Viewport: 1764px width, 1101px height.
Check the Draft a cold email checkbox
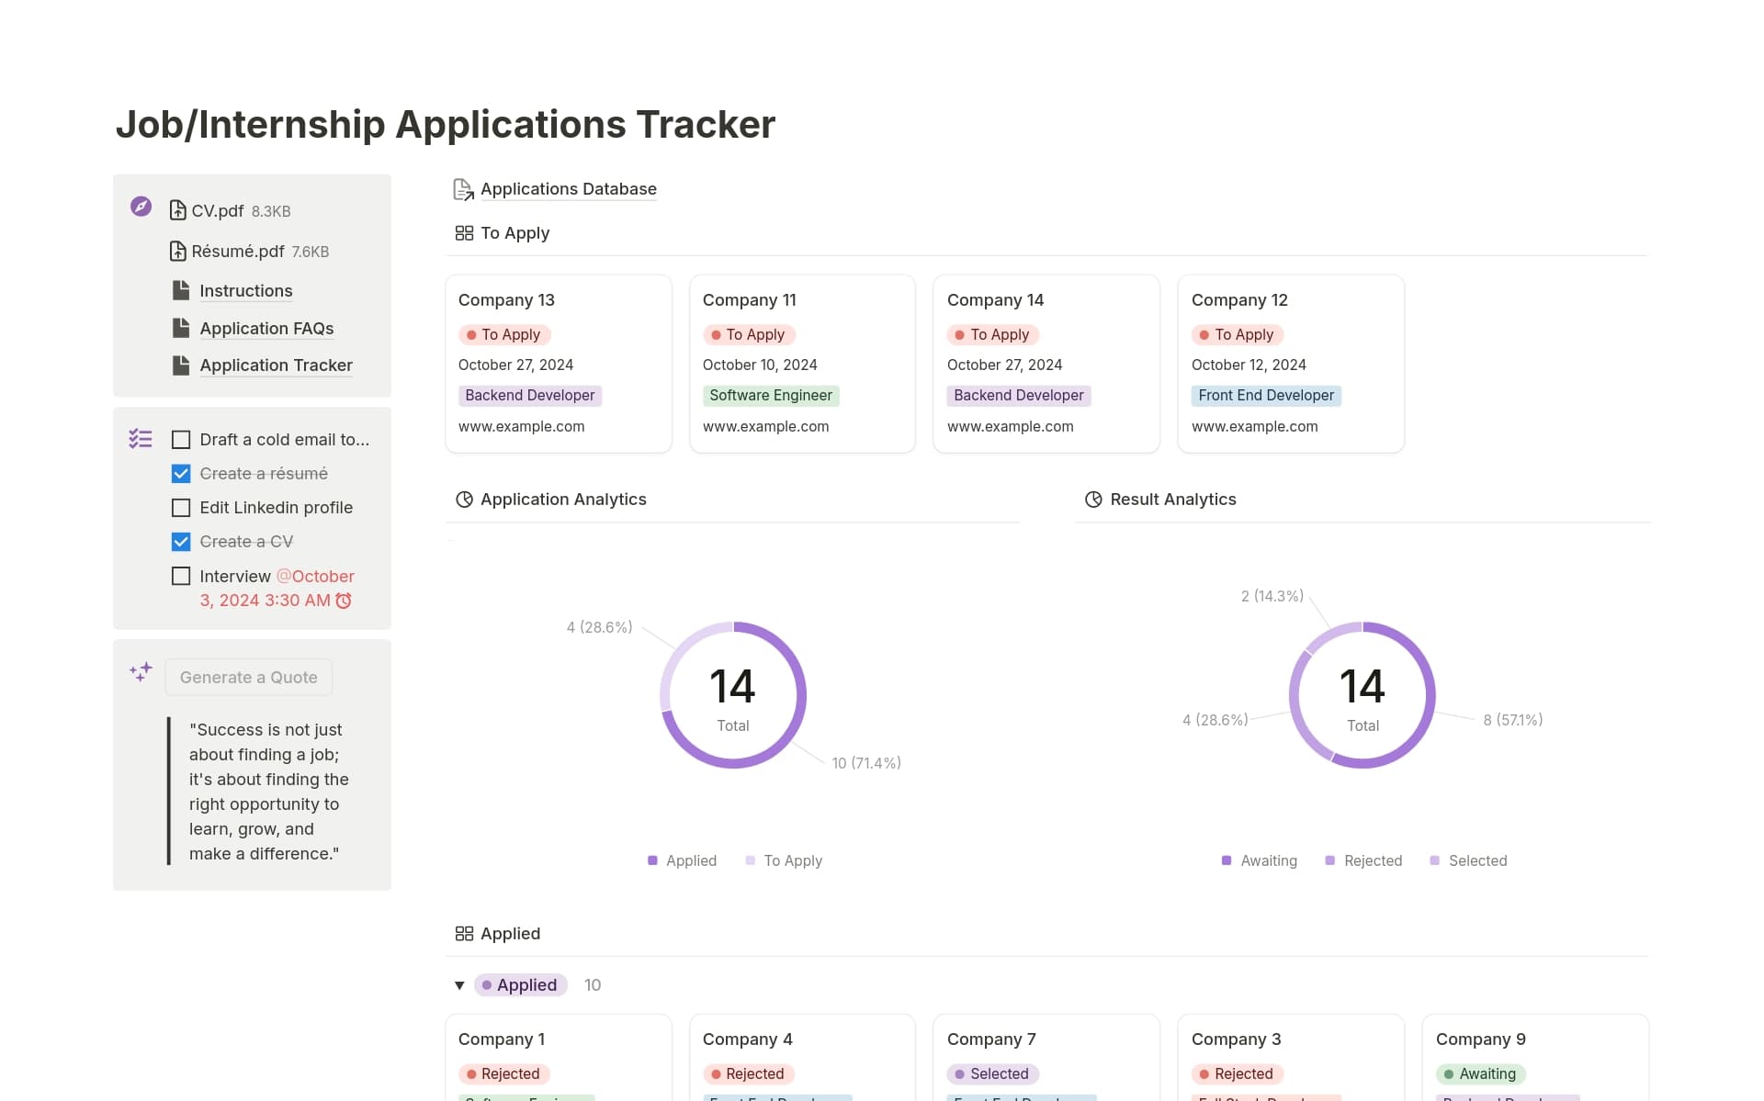(180, 439)
